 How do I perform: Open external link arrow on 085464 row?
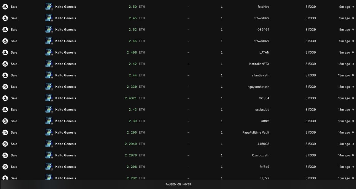352,30
